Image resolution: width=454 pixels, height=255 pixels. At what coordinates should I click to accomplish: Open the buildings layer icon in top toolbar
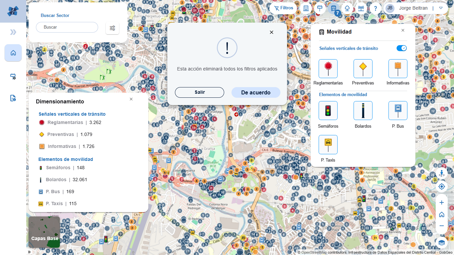(x=306, y=8)
